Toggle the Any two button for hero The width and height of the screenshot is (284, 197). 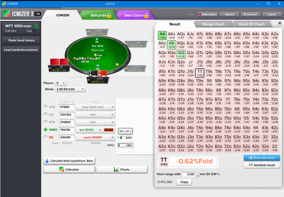(109, 130)
